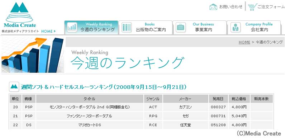The width and height of the screenshot is (285, 138).
Task: Open the Books 出版物のご案内 tab
Action: click(146, 27)
